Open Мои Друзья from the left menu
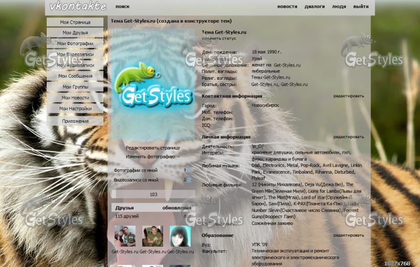This screenshot has height=267, width=420. click(x=75, y=33)
